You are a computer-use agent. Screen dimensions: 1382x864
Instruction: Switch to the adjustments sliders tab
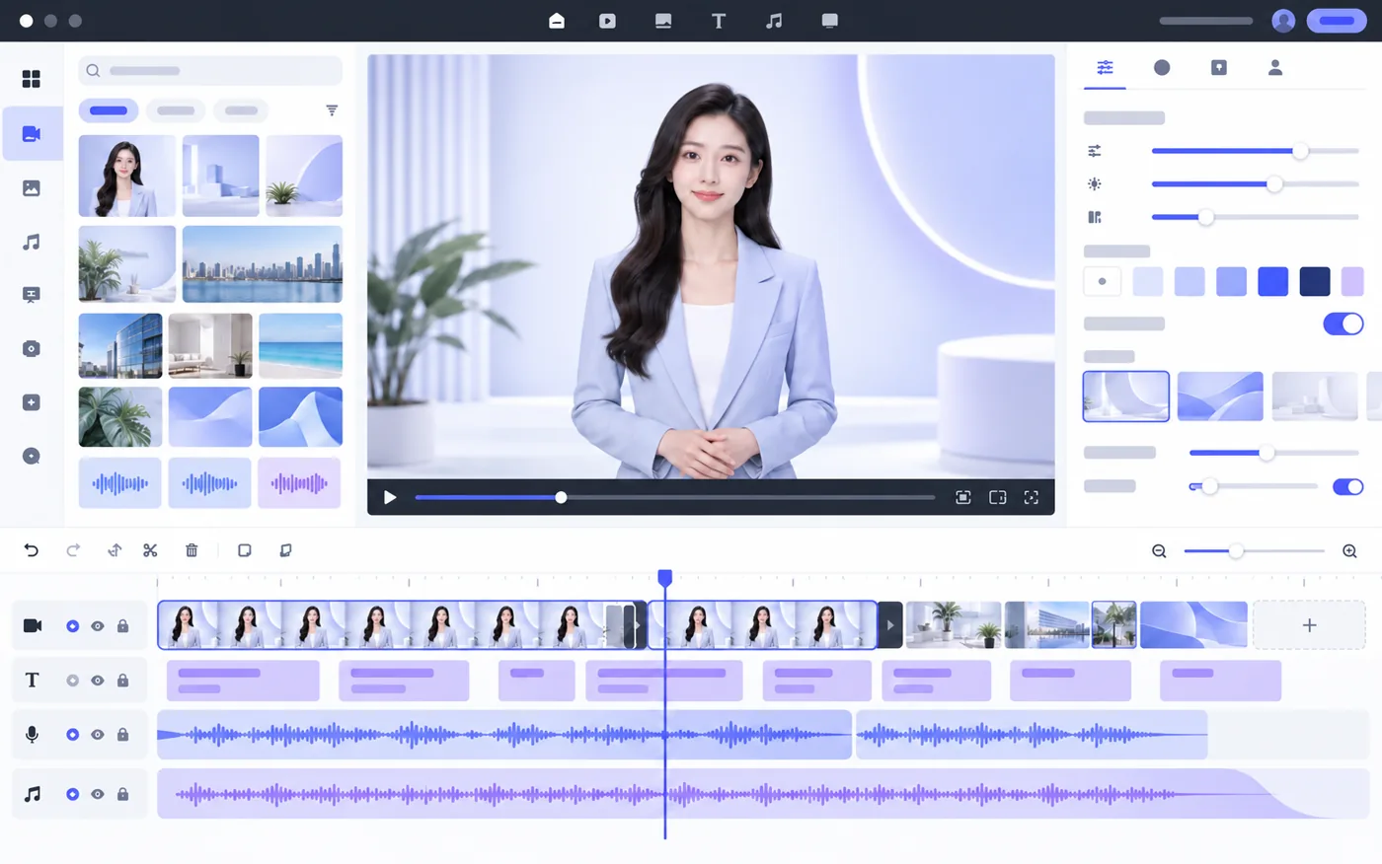(x=1105, y=67)
